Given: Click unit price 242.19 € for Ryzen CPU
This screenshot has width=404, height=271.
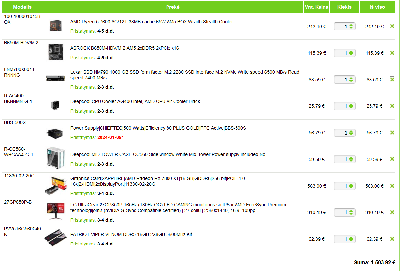Looking at the screenshot, I should point(317,27).
